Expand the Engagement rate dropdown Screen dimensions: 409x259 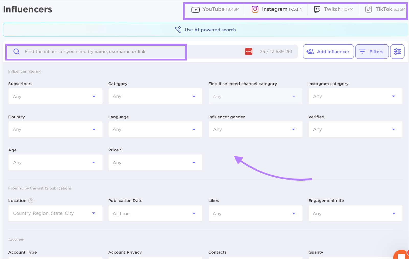click(x=355, y=213)
